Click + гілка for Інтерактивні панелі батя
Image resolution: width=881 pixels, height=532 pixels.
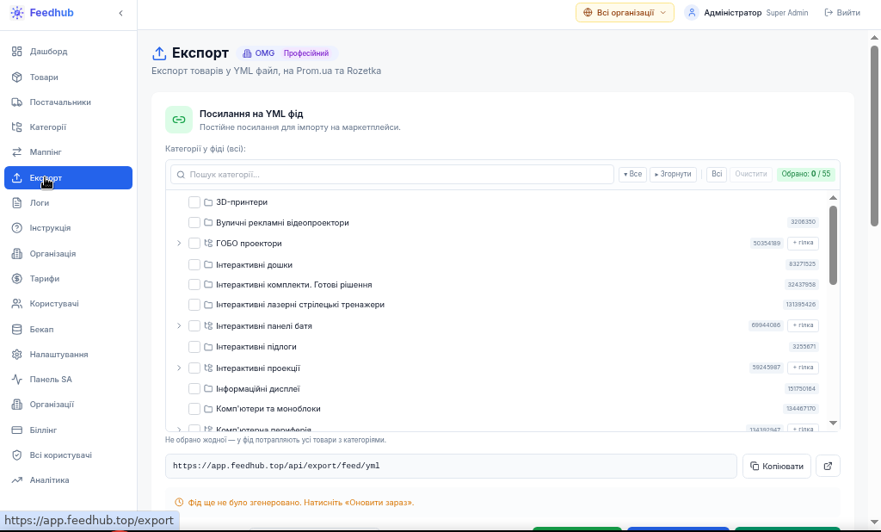tap(803, 325)
